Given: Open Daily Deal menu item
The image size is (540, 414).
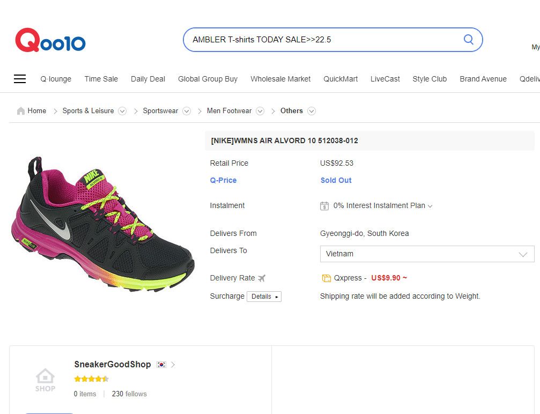Looking at the screenshot, I should click(x=148, y=79).
